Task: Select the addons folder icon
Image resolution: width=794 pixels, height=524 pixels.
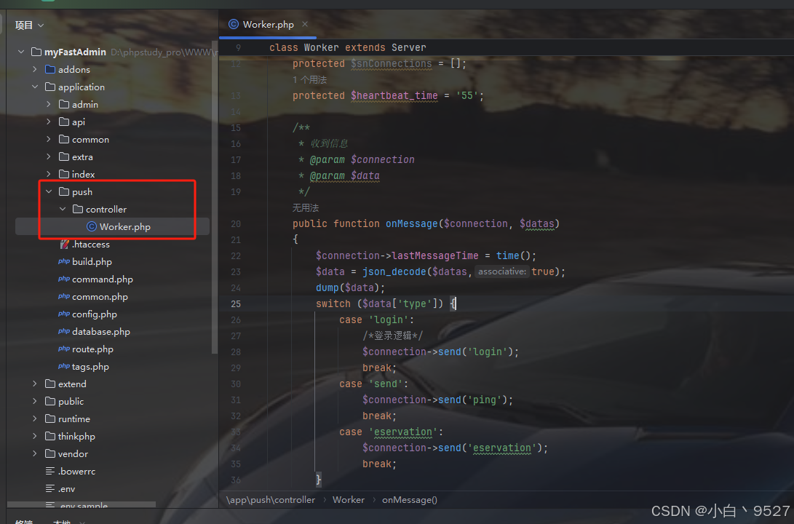Action: pyautogui.click(x=50, y=69)
